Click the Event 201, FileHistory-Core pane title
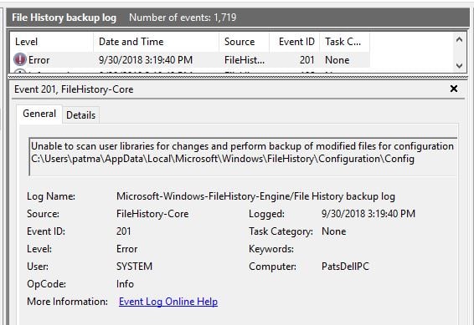Image resolution: width=474 pixels, height=325 pixels. (74, 89)
